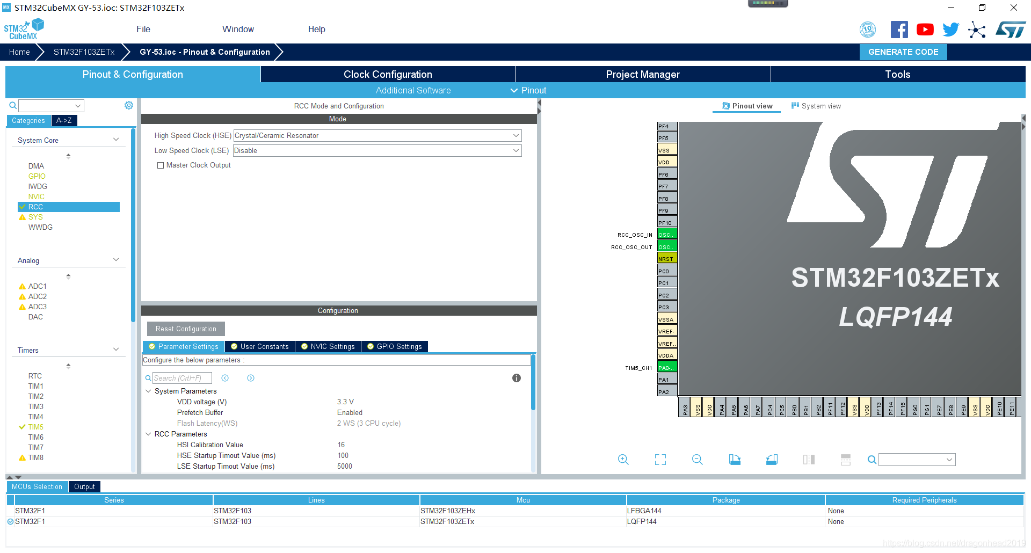Switch to the Clock Configuration tab
Image resolution: width=1031 pixels, height=553 pixels.
pyautogui.click(x=388, y=74)
